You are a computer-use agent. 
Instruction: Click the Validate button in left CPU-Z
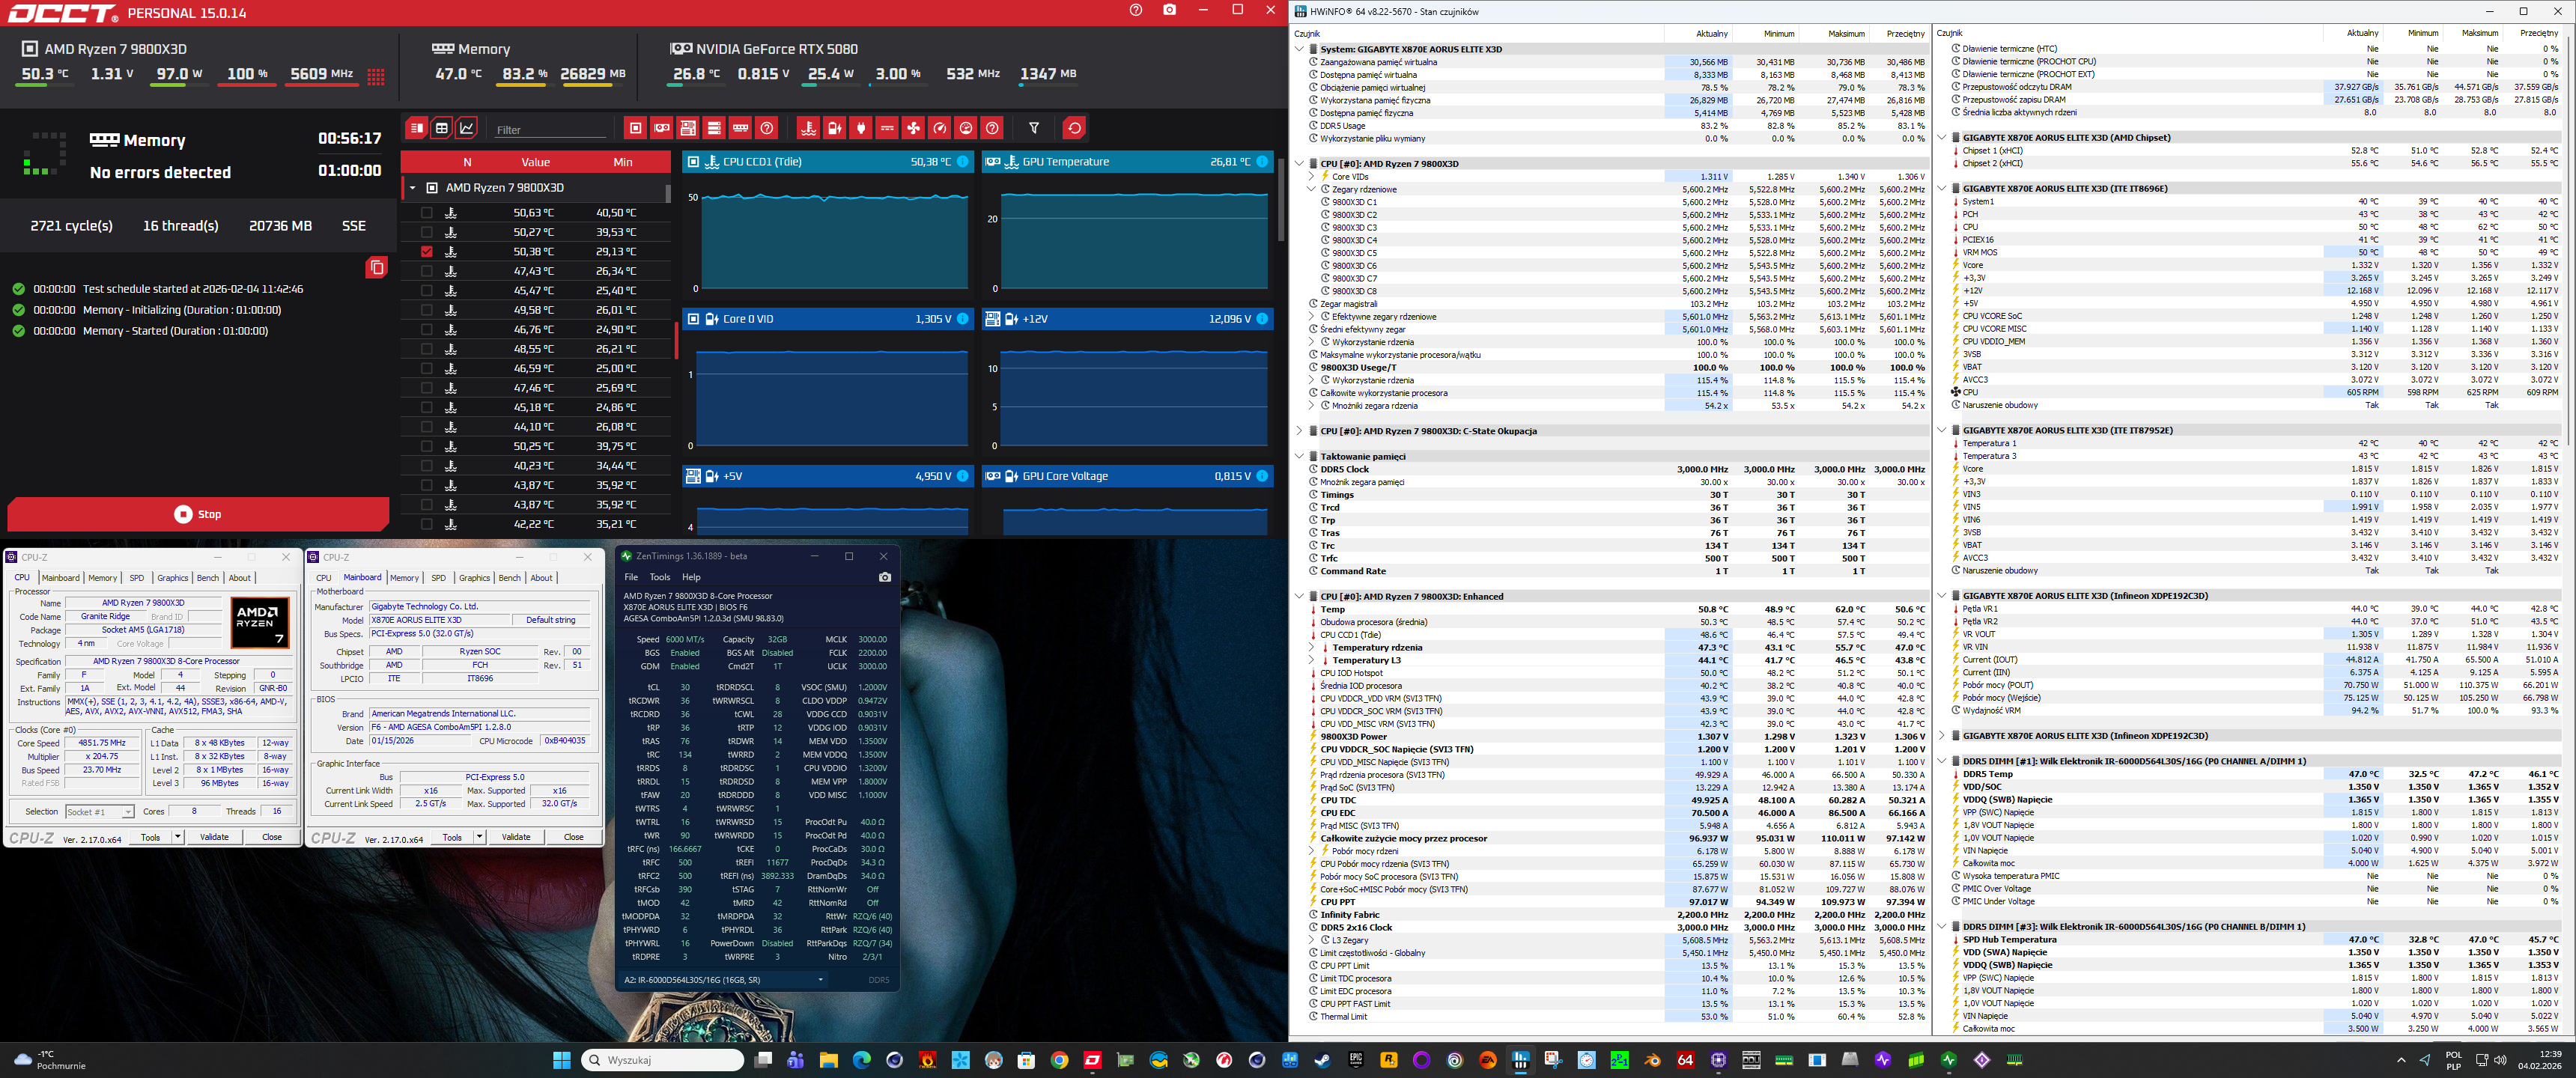pyautogui.click(x=214, y=837)
